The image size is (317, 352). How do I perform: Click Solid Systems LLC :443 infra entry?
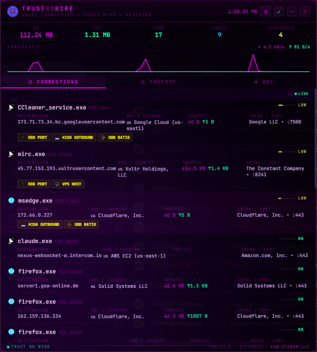[x=272, y=286]
